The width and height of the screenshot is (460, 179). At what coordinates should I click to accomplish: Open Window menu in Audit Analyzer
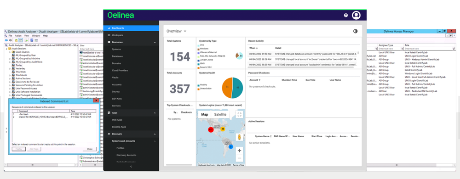coord(36,36)
